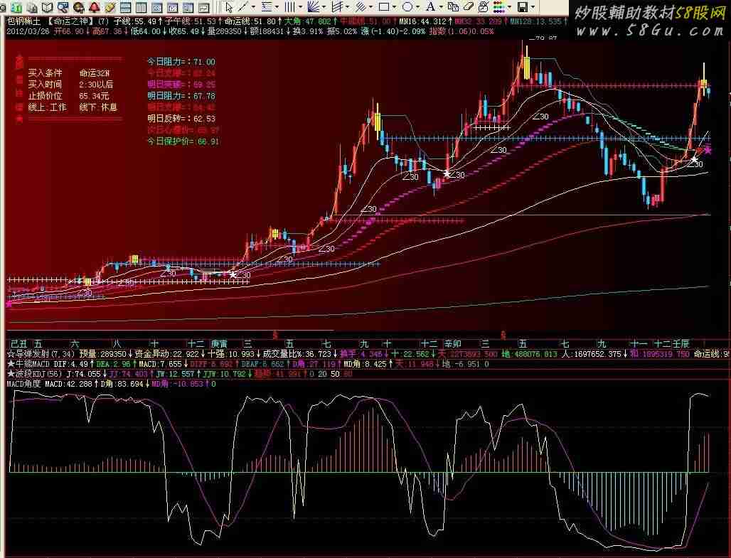
Task: Expand the line tool dropdown arrow
Action: (x=253, y=7)
